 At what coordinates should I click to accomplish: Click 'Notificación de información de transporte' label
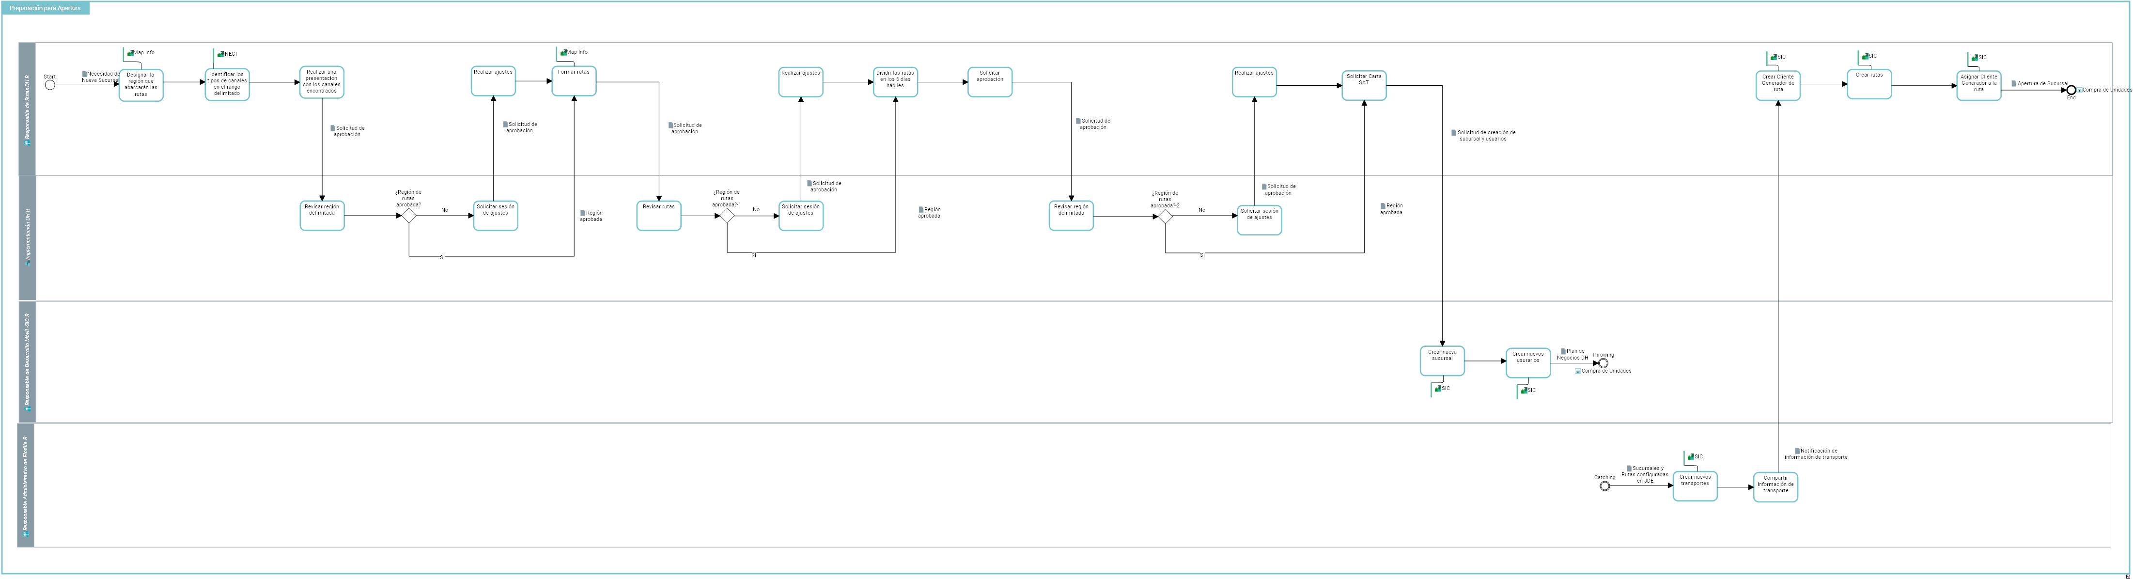tap(1816, 454)
